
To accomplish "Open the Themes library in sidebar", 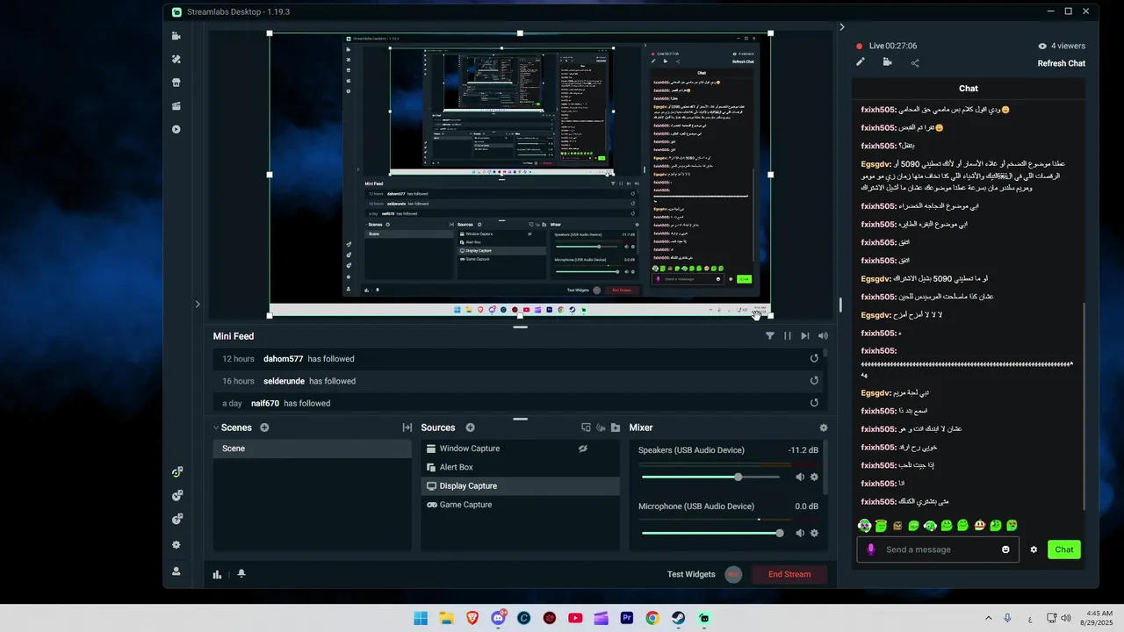I will coord(177,60).
